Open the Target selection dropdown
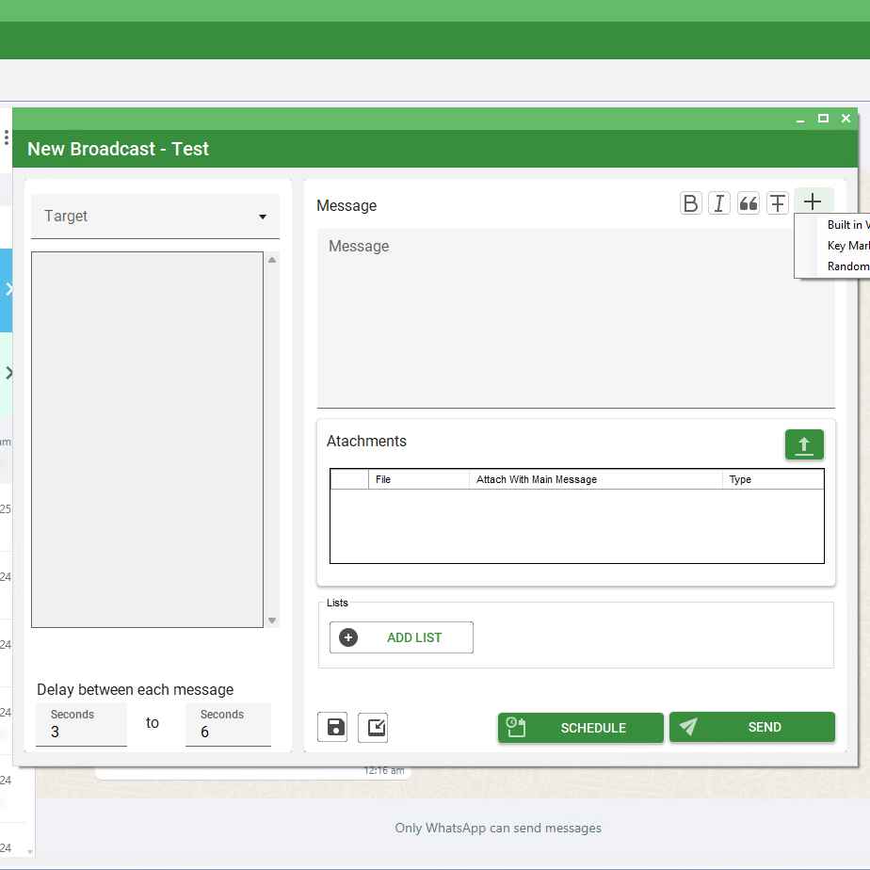 pyautogui.click(x=154, y=216)
